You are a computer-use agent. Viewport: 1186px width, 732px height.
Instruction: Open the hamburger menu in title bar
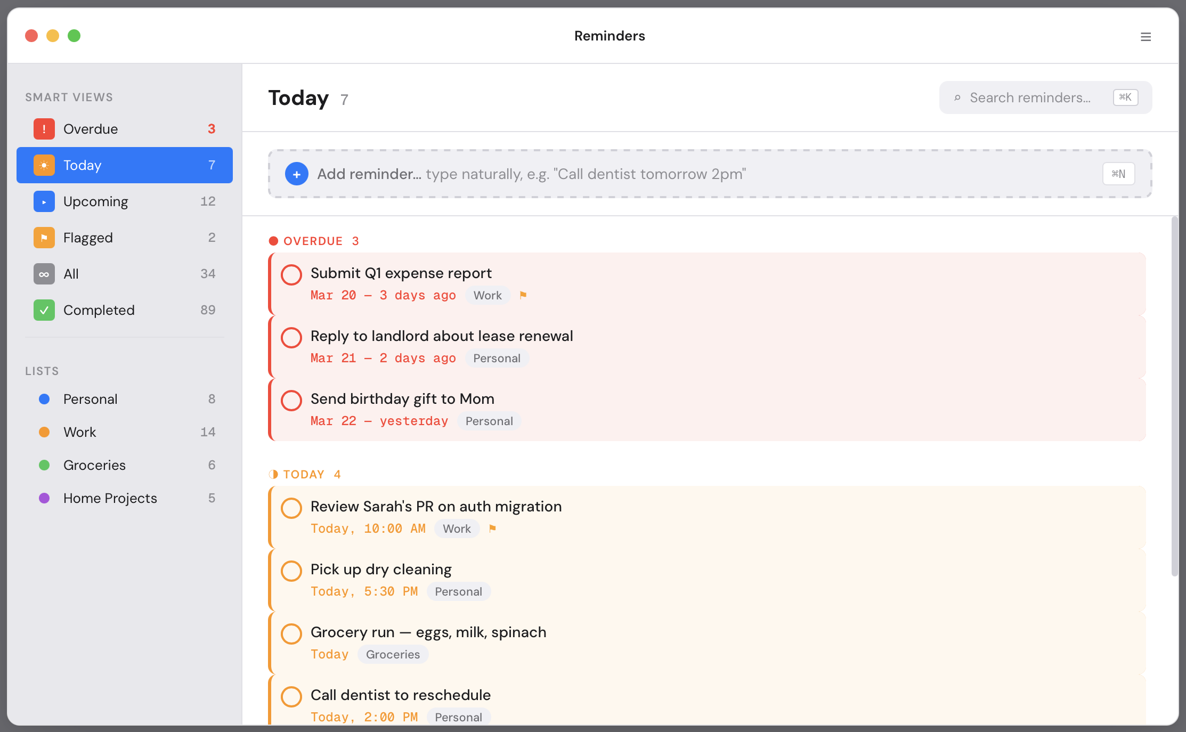coord(1146,37)
